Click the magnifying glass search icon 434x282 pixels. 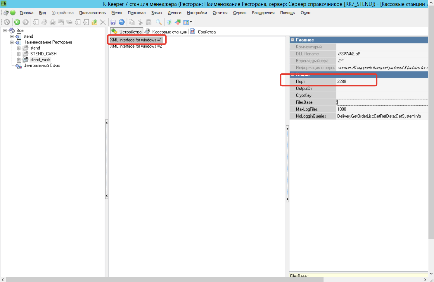[x=159, y=22]
